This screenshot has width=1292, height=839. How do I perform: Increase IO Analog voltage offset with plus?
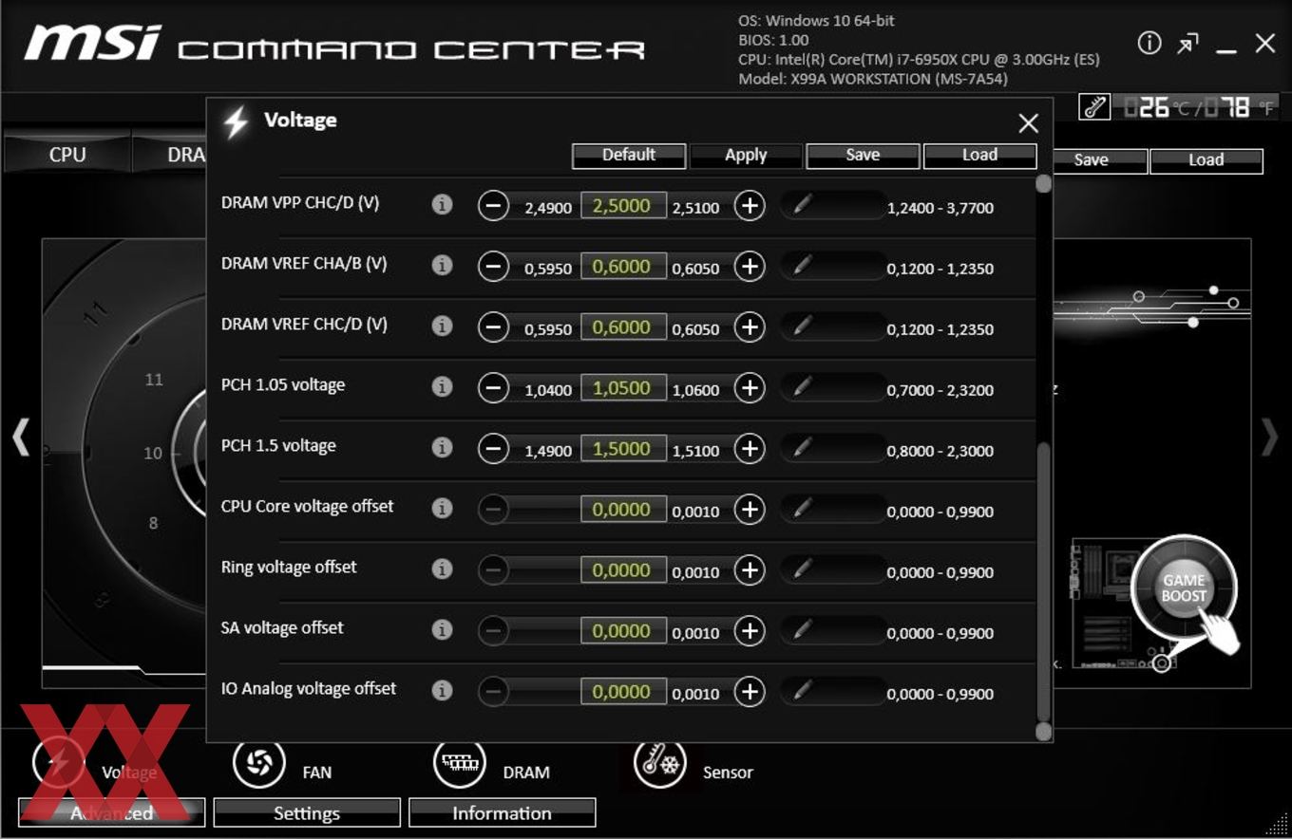(750, 692)
